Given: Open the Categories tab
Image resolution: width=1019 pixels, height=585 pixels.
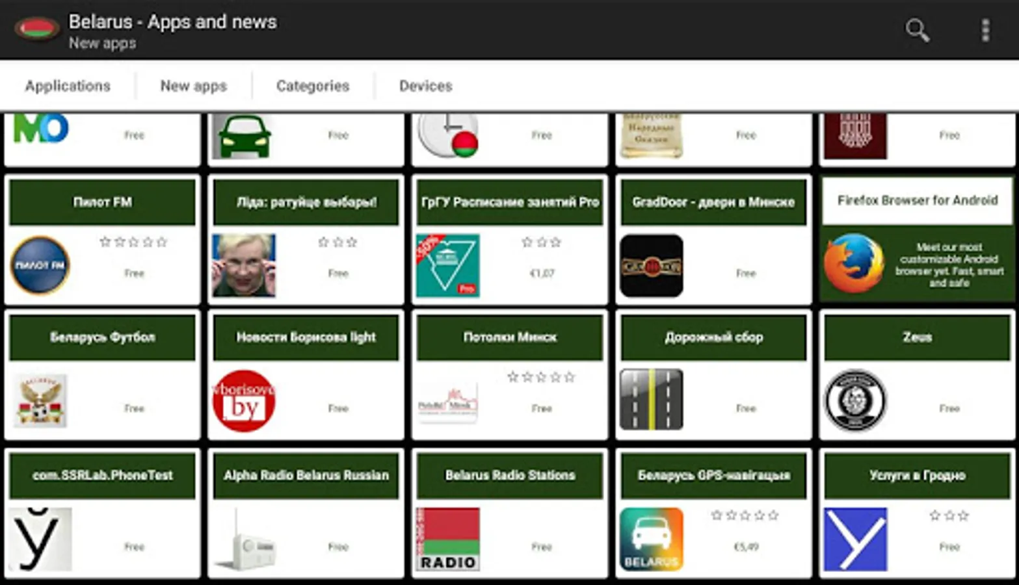Looking at the screenshot, I should (313, 86).
